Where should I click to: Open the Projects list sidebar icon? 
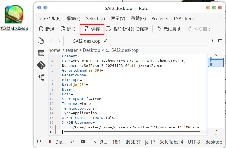coord(41,53)
